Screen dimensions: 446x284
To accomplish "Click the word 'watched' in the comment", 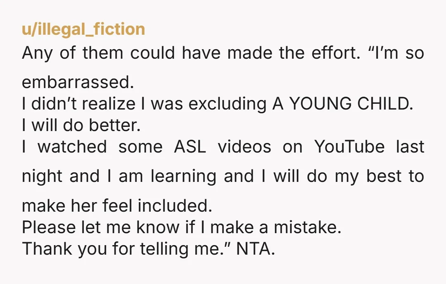I will tap(72, 147).
